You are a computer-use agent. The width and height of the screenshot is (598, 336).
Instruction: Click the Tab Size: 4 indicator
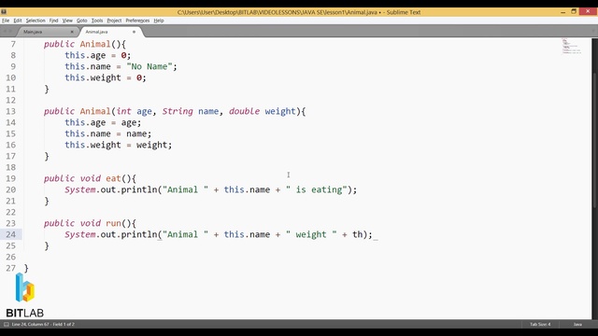540,324
